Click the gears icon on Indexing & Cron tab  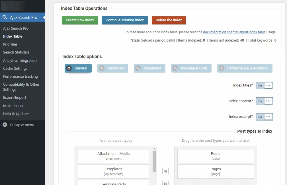[175, 68]
